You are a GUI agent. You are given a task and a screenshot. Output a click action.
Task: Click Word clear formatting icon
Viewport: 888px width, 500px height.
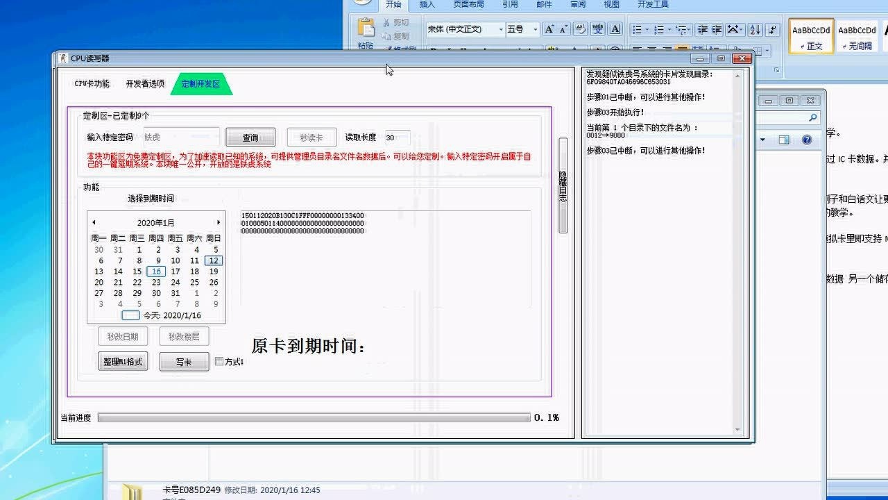point(581,29)
